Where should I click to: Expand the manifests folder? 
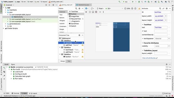click(x=6, y=10)
